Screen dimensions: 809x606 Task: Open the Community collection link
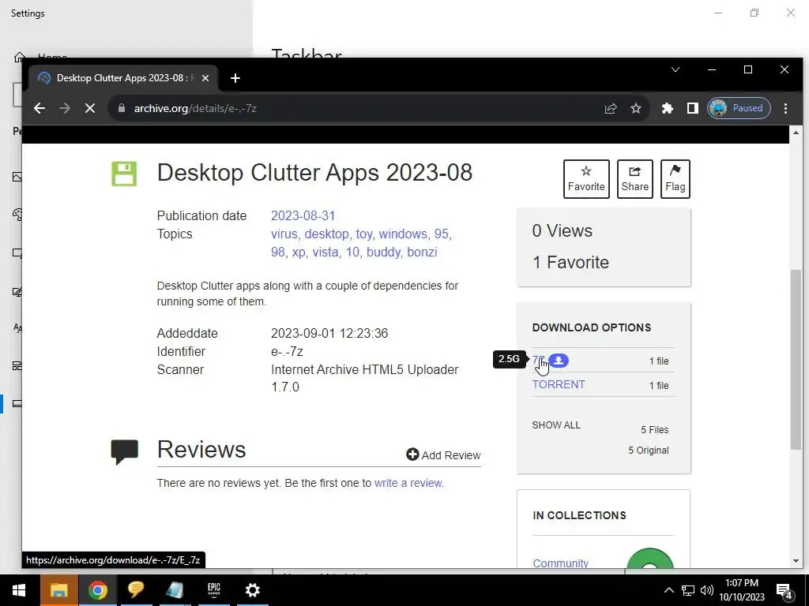560,563
